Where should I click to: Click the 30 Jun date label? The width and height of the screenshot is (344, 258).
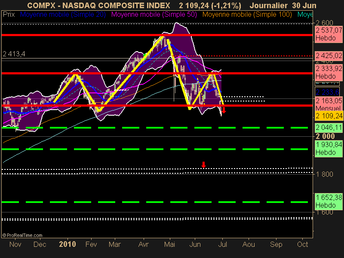304,5
